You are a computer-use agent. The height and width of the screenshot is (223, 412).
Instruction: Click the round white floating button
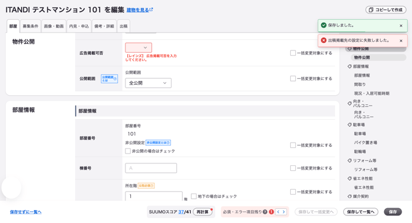coord(11,187)
